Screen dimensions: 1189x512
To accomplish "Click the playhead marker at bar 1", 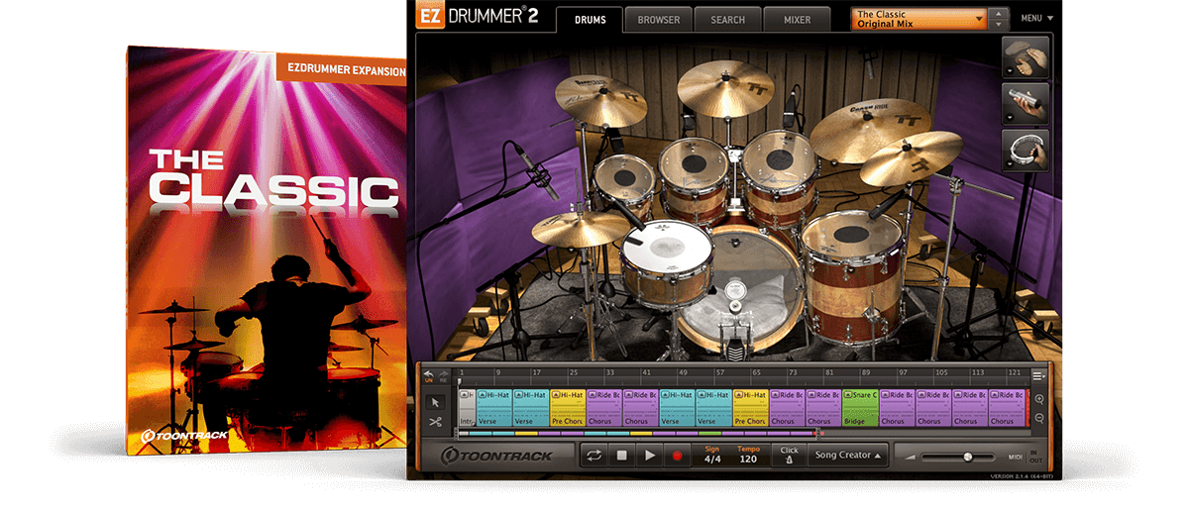I will [x=460, y=380].
